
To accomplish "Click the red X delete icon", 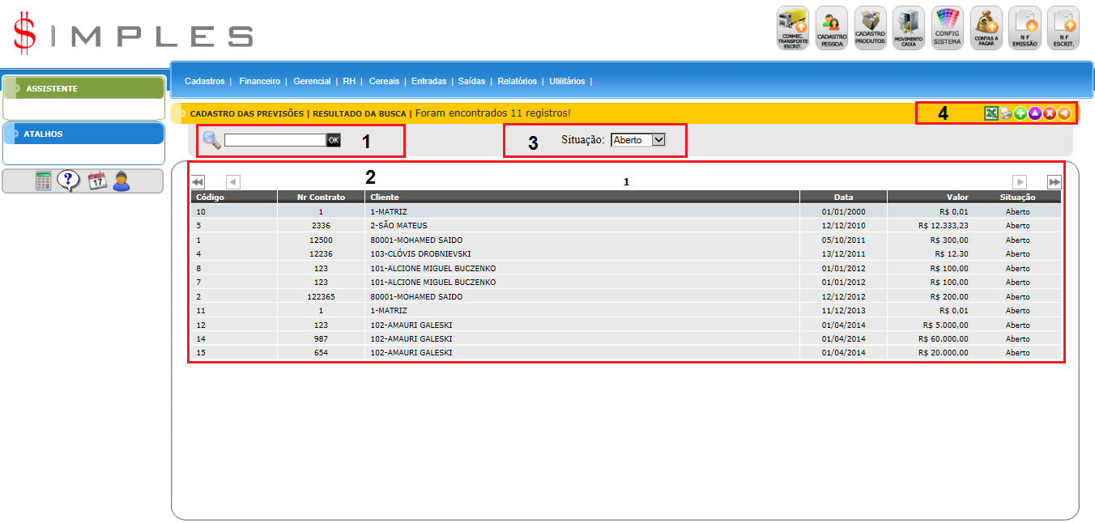I will click(x=1050, y=114).
